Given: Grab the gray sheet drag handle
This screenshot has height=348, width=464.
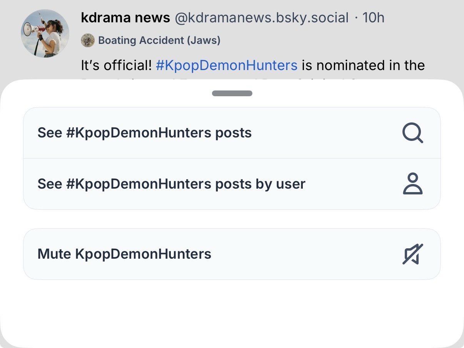Looking at the screenshot, I should pos(232,93).
